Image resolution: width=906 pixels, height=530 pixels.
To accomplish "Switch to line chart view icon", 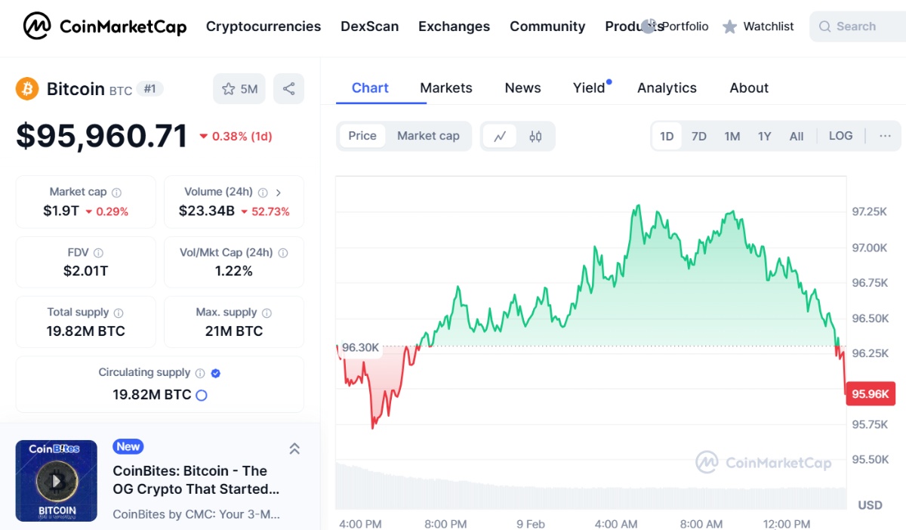I will click(500, 137).
